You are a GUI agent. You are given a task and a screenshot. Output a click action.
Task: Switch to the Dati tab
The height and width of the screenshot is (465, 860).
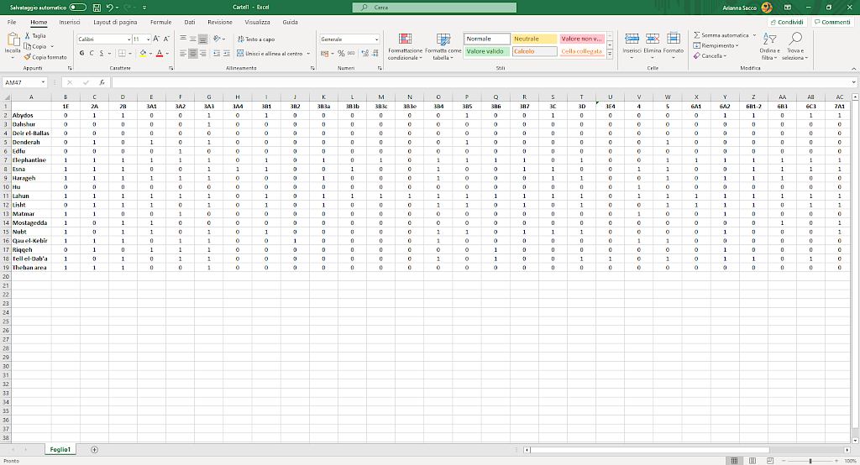coord(190,22)
